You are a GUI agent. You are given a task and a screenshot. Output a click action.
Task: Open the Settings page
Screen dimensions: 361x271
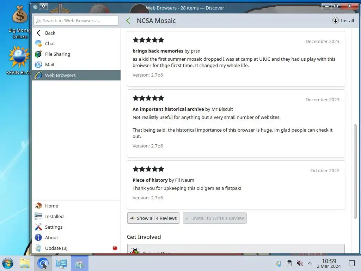(x=76, y=227)
